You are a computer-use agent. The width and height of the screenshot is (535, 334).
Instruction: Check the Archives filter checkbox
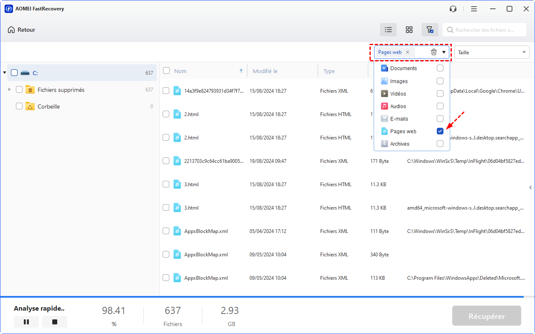[x=440, y=144]
